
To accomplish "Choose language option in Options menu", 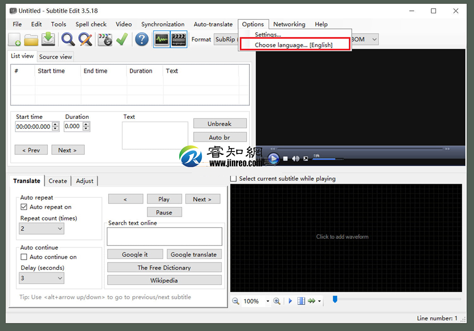I will [294, 45].
